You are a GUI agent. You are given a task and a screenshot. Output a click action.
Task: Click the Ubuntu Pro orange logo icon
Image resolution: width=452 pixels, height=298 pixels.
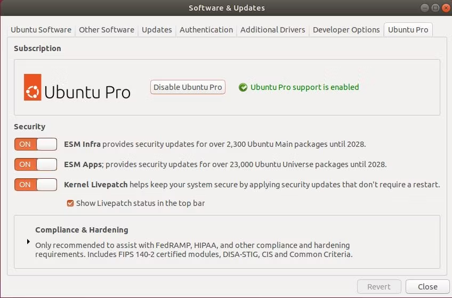tap(33, 87)
